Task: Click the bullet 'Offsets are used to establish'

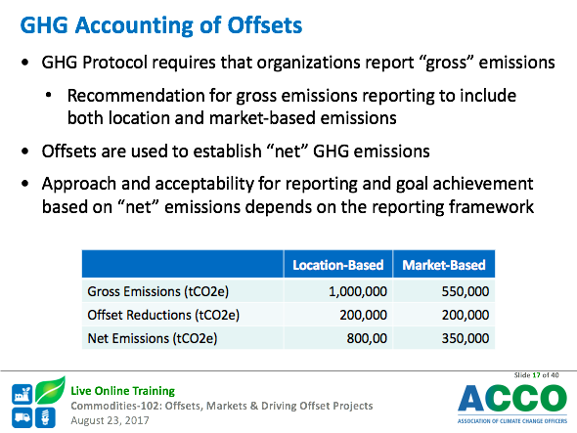Action: 236,152
